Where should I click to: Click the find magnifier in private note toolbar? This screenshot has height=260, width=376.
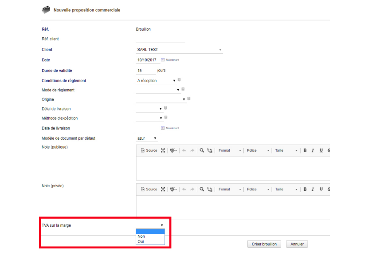tap(202, 189)
